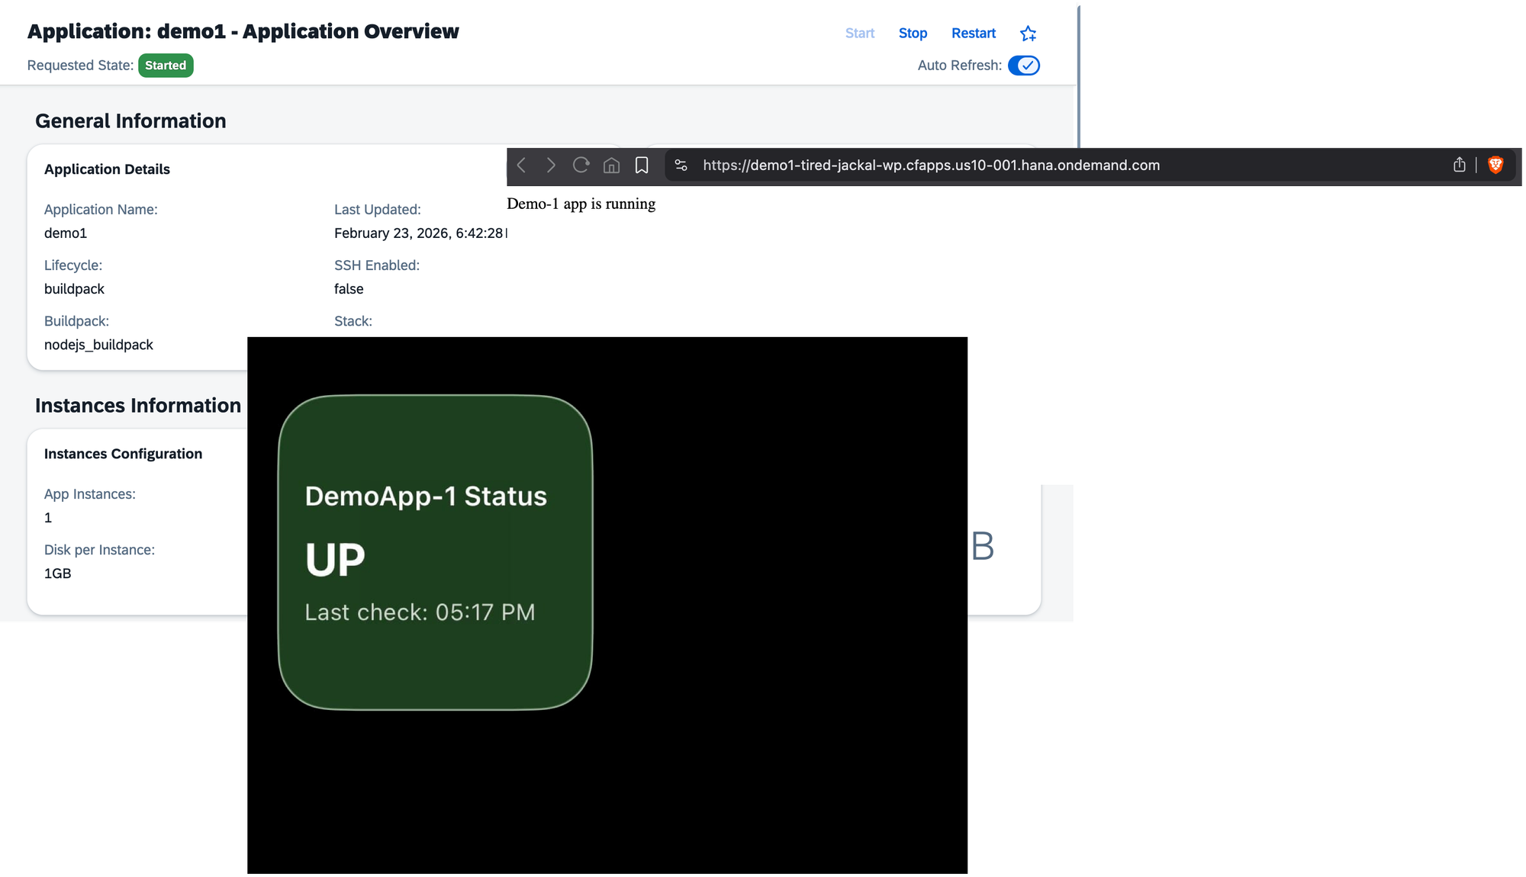Screen dimensions: 1526x877
Task: Click the UP status text
Action: pyautogui.click(x=335, y=560)
